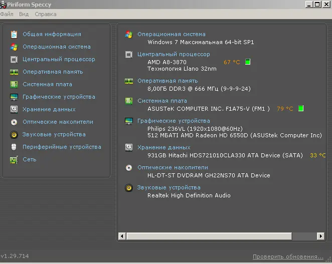Screen dimensions: 332x264
Task: Click the optical disc icon in sidebar
Action: 14,122
